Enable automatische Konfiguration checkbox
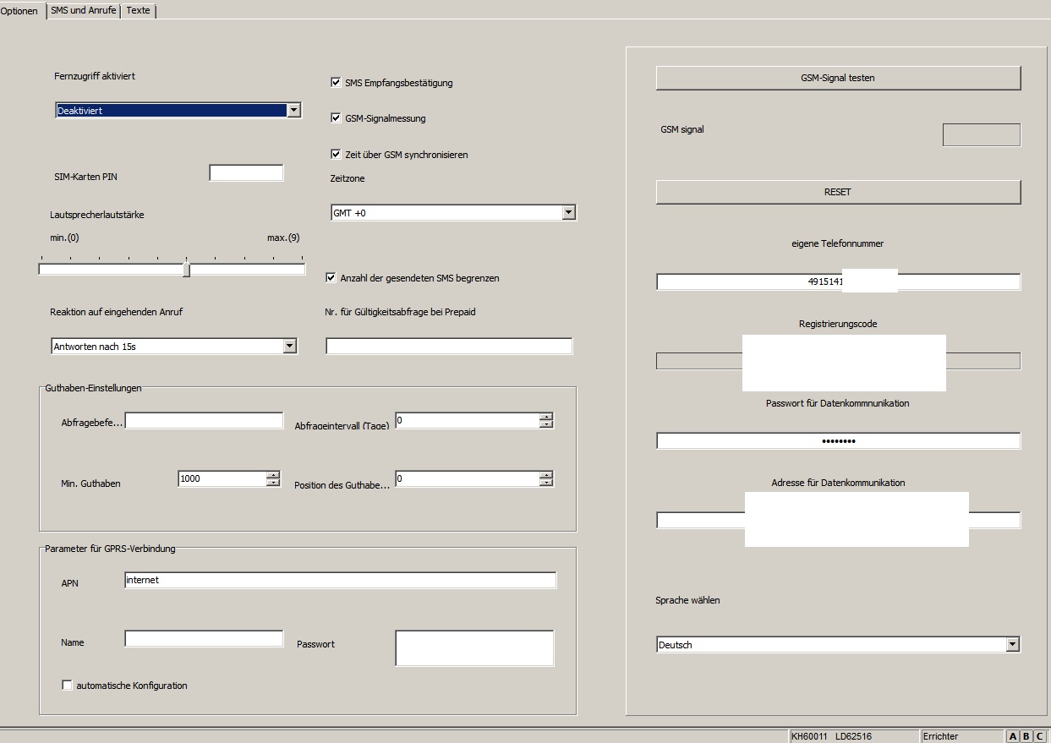 (68, 686)
